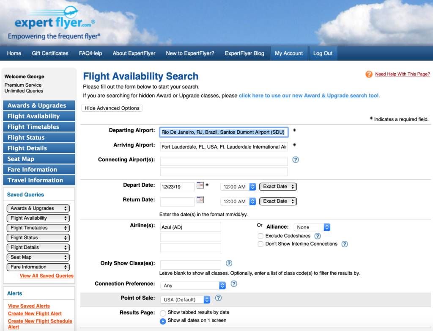This screenshot has height=331, width=433.
Task: Open About ExpertFlyer page
Action: [x=134, y=53]
